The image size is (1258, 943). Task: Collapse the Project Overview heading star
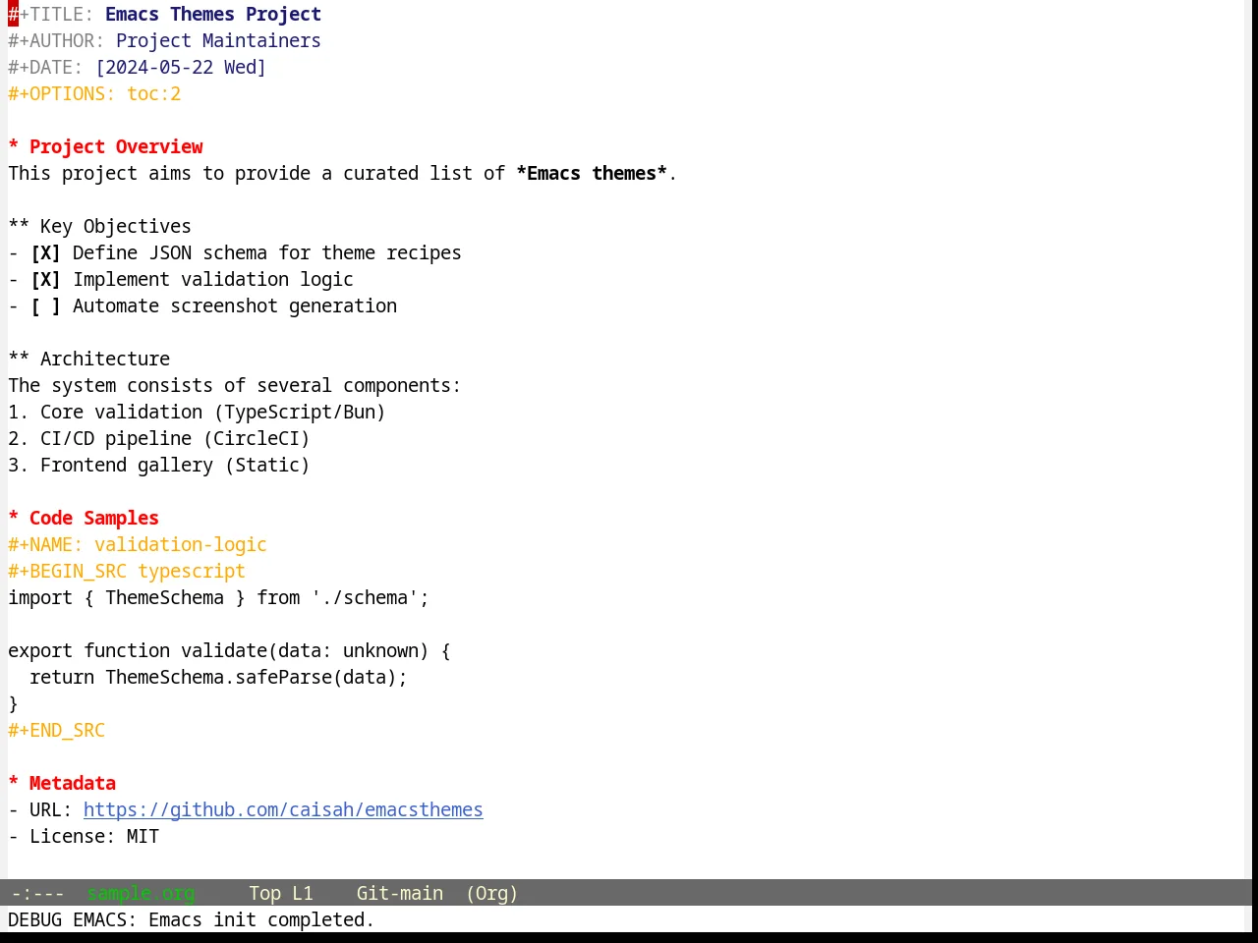(14, 147)
